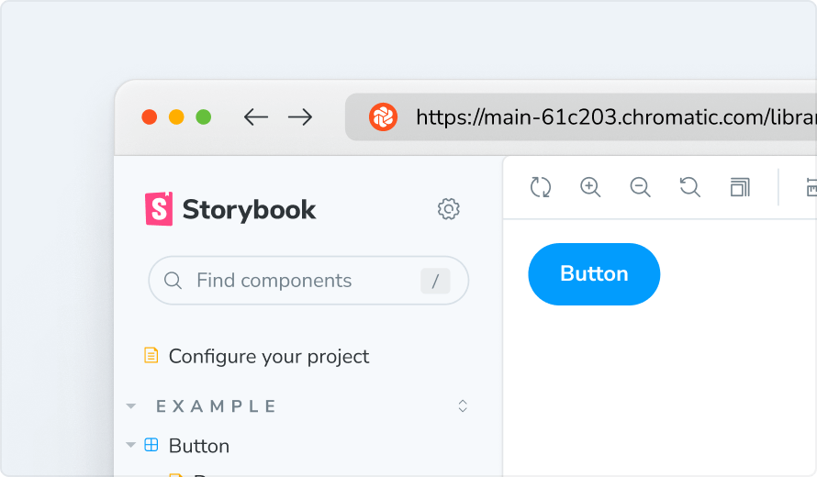Click the magnifier icon in search box
Image resolution: width=817 pixels, height=477 pixels.
[x=173, y=281]
